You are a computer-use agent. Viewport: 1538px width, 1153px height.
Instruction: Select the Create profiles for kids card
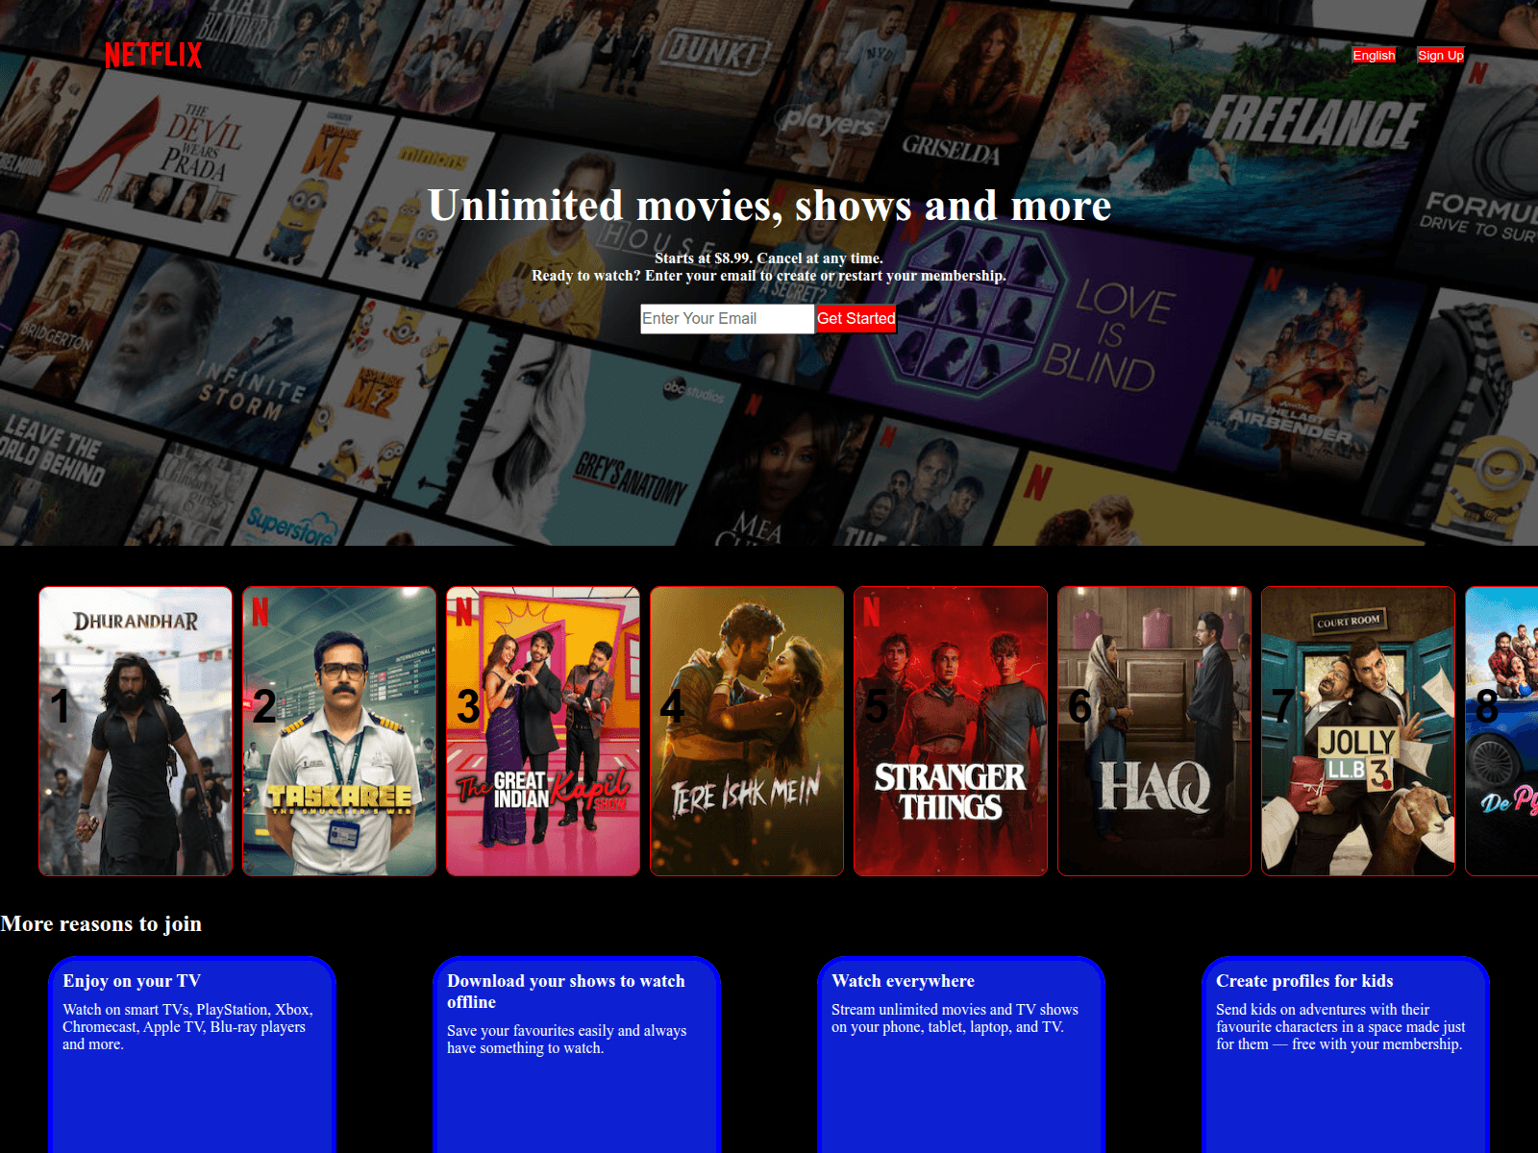(1346, 1055)
